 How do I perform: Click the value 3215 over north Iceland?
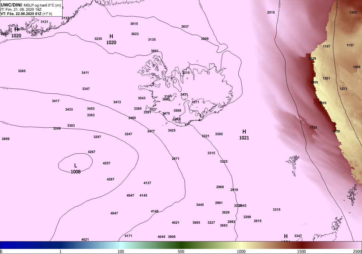pyautogui.click(x=186, y=73)
